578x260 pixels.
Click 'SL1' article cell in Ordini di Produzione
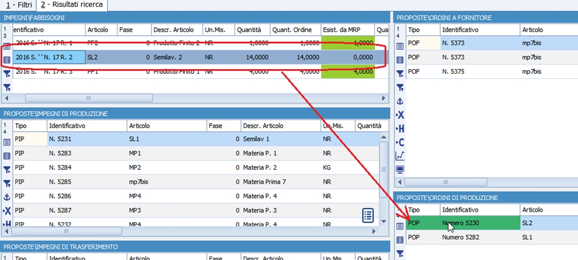pyautogui.click(x=549, y=237)
